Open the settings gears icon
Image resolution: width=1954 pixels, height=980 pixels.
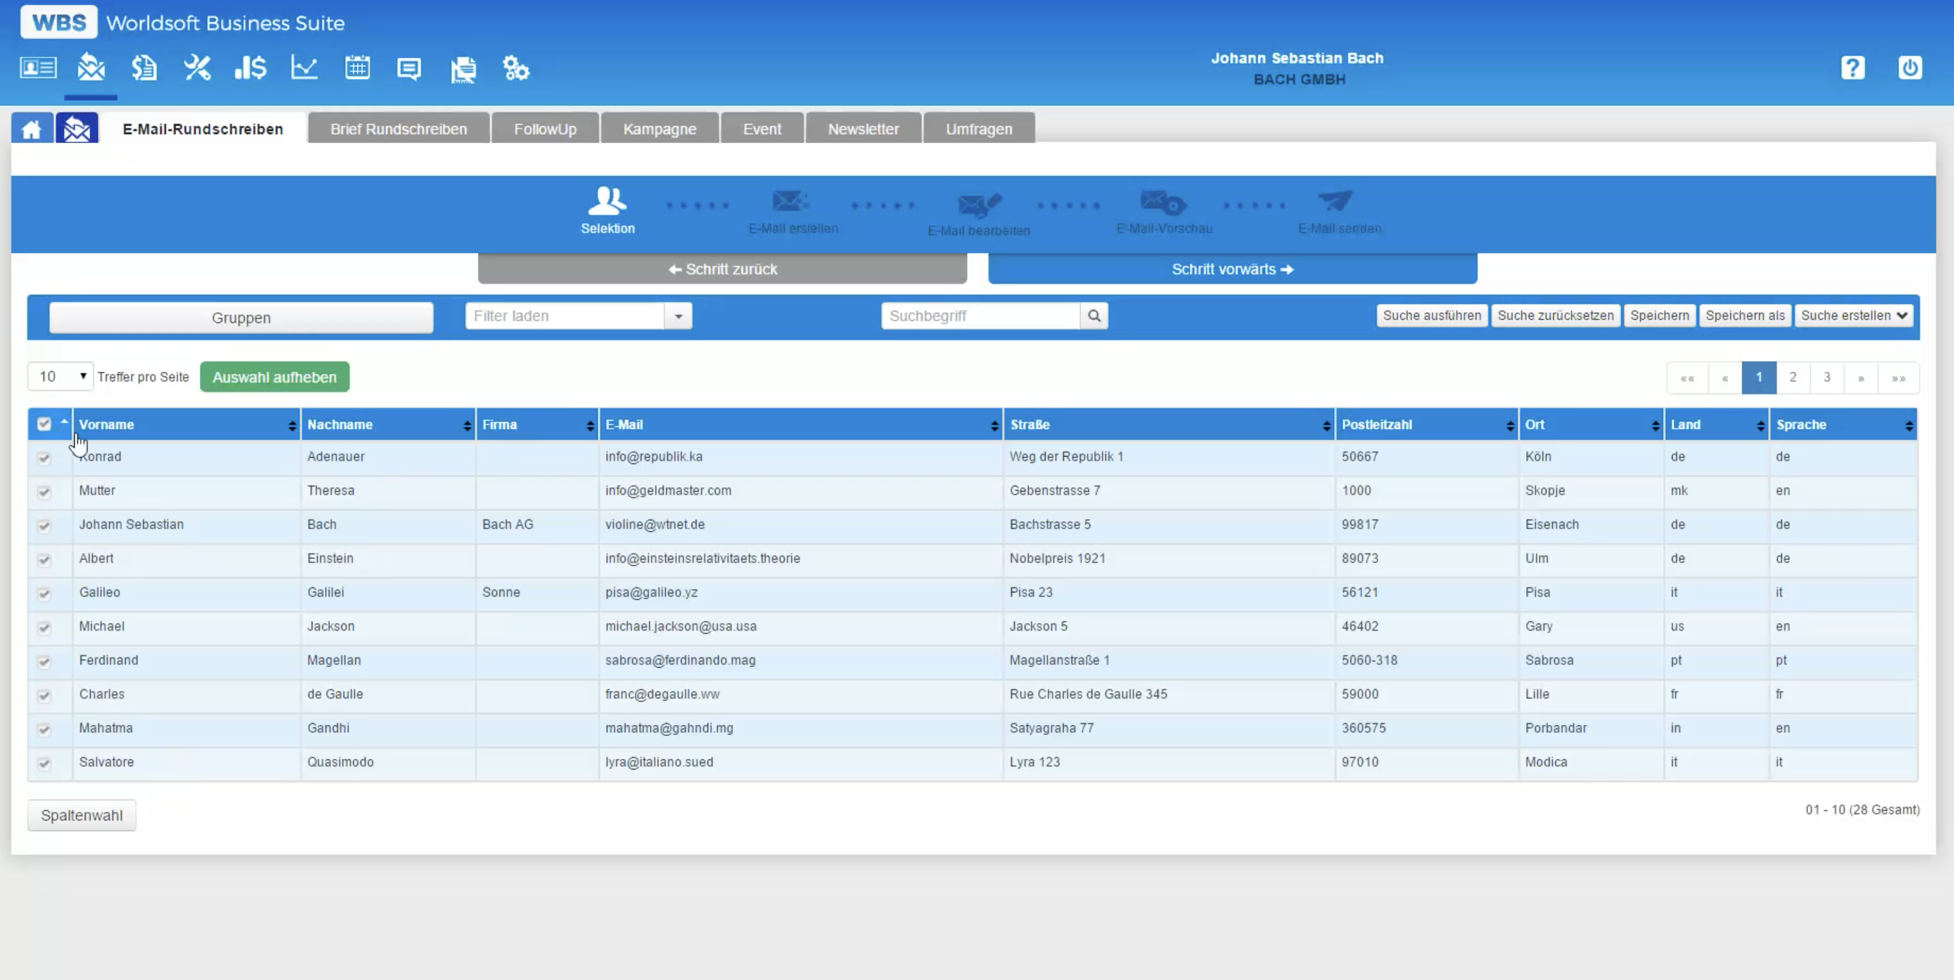pyautogui.click(x=516, y=69)
